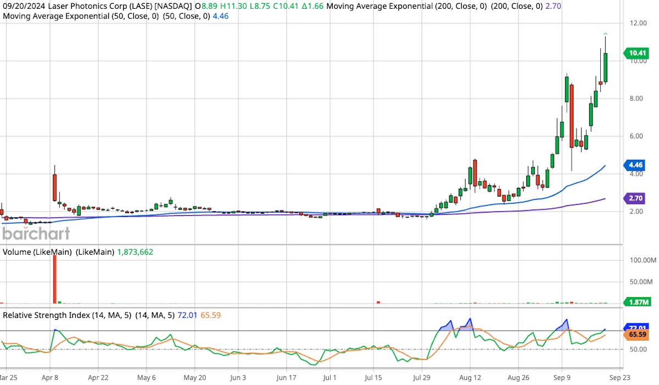Click the tall red volume bar at Apr 8
The width and height of the screenshot is (659, 385).
[55, 279]
